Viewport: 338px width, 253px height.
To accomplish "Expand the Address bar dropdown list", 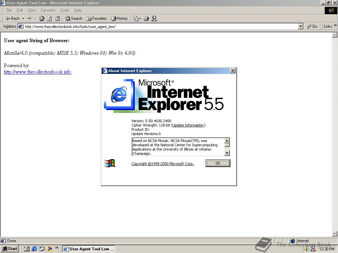I will [301, 26].
